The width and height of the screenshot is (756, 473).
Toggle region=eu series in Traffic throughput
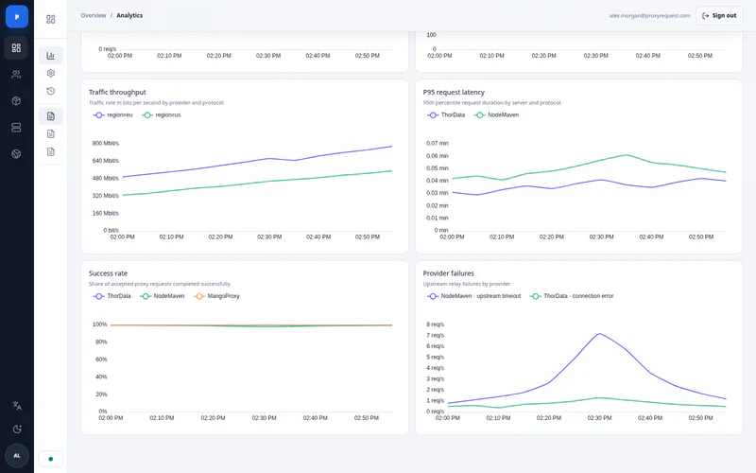tap(112, 114)
